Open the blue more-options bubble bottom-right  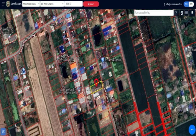click(192, 129)
